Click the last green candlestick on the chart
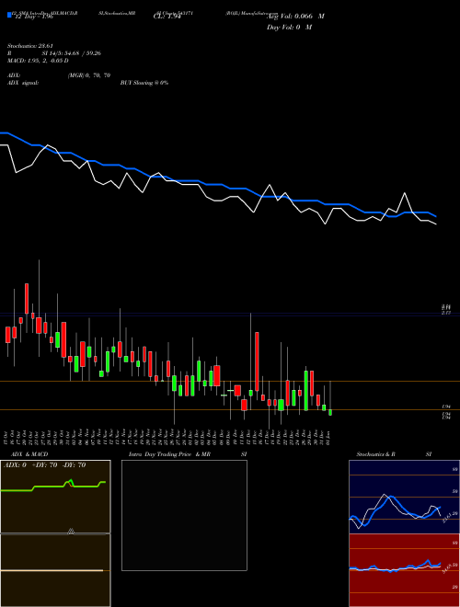This screenshot has width=460, height=607. pyautogui.click(x=330, y=412)
